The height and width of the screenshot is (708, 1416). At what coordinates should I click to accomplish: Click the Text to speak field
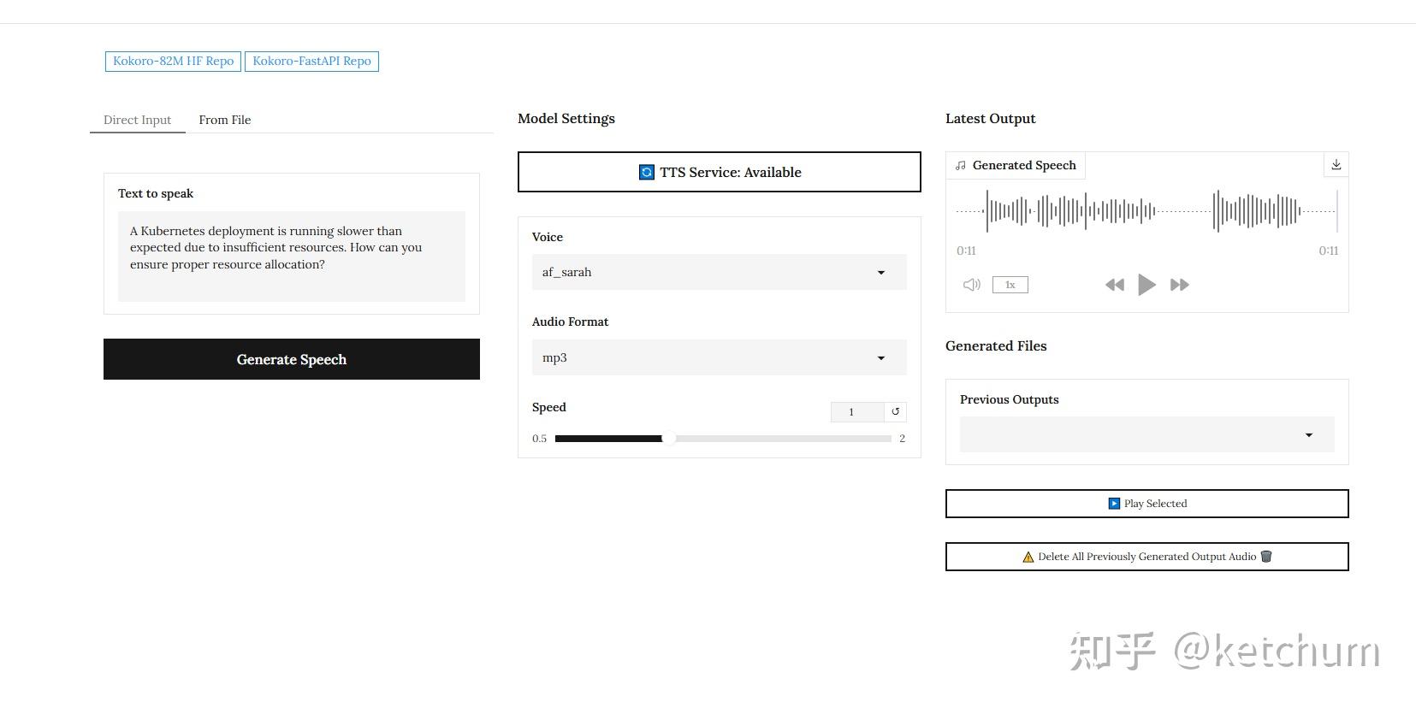pyautogui.click(x=291, y=256)
